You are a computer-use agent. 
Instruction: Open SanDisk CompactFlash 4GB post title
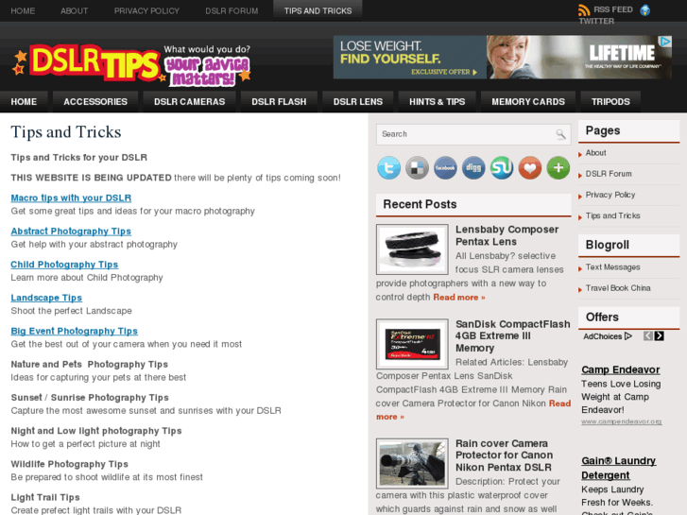pos(512,336)
